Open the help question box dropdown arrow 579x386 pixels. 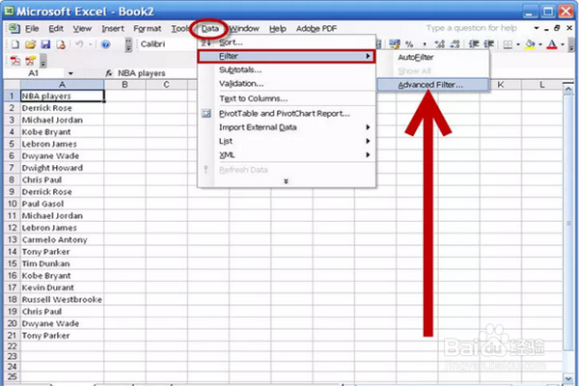click(x=537, y=28)
